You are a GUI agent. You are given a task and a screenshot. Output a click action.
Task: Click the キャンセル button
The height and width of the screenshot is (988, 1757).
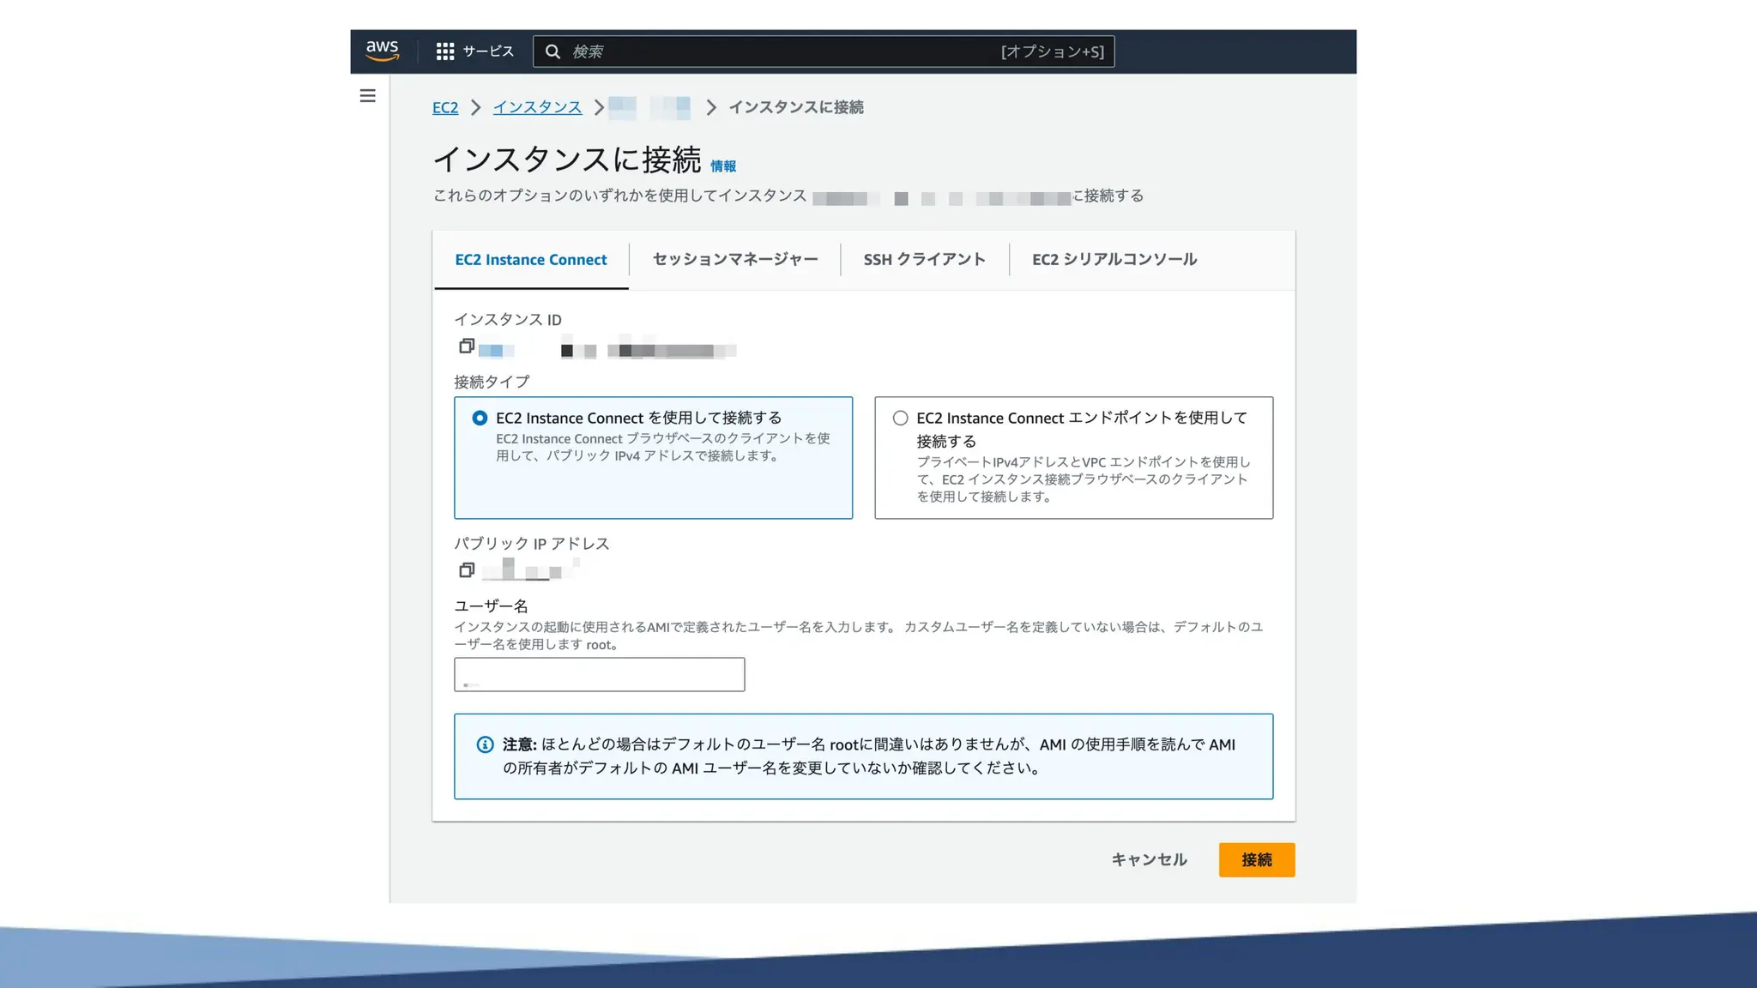[x=1149, y=859]
